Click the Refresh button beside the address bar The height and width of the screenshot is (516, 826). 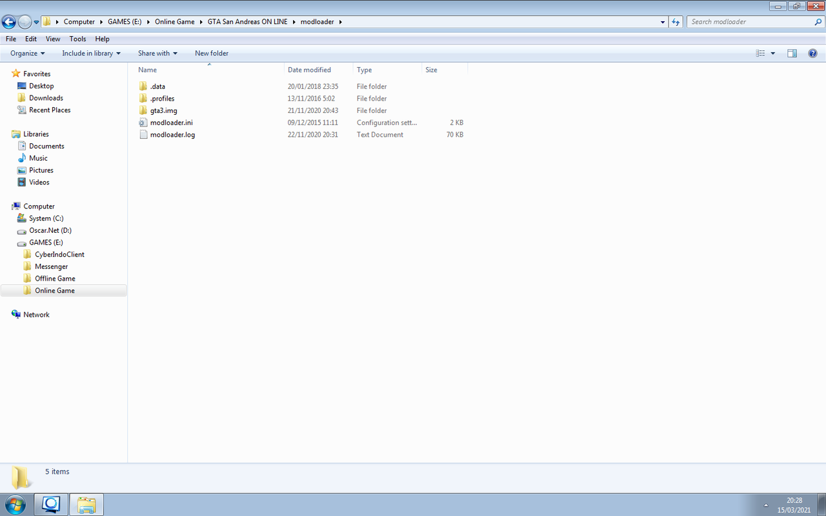point(676,22)
